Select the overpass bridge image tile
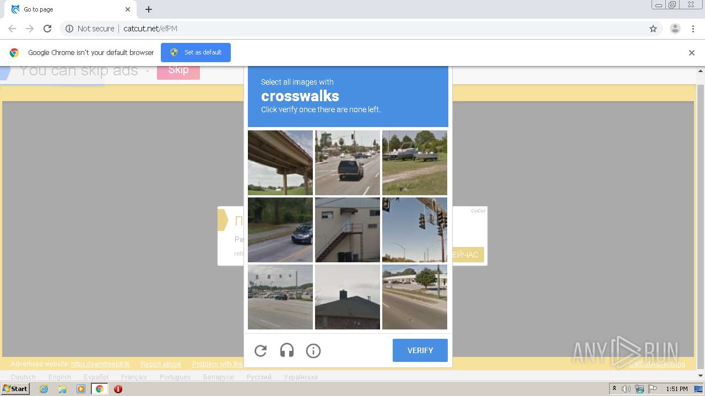Screen dimensions: 705x396 280,163
